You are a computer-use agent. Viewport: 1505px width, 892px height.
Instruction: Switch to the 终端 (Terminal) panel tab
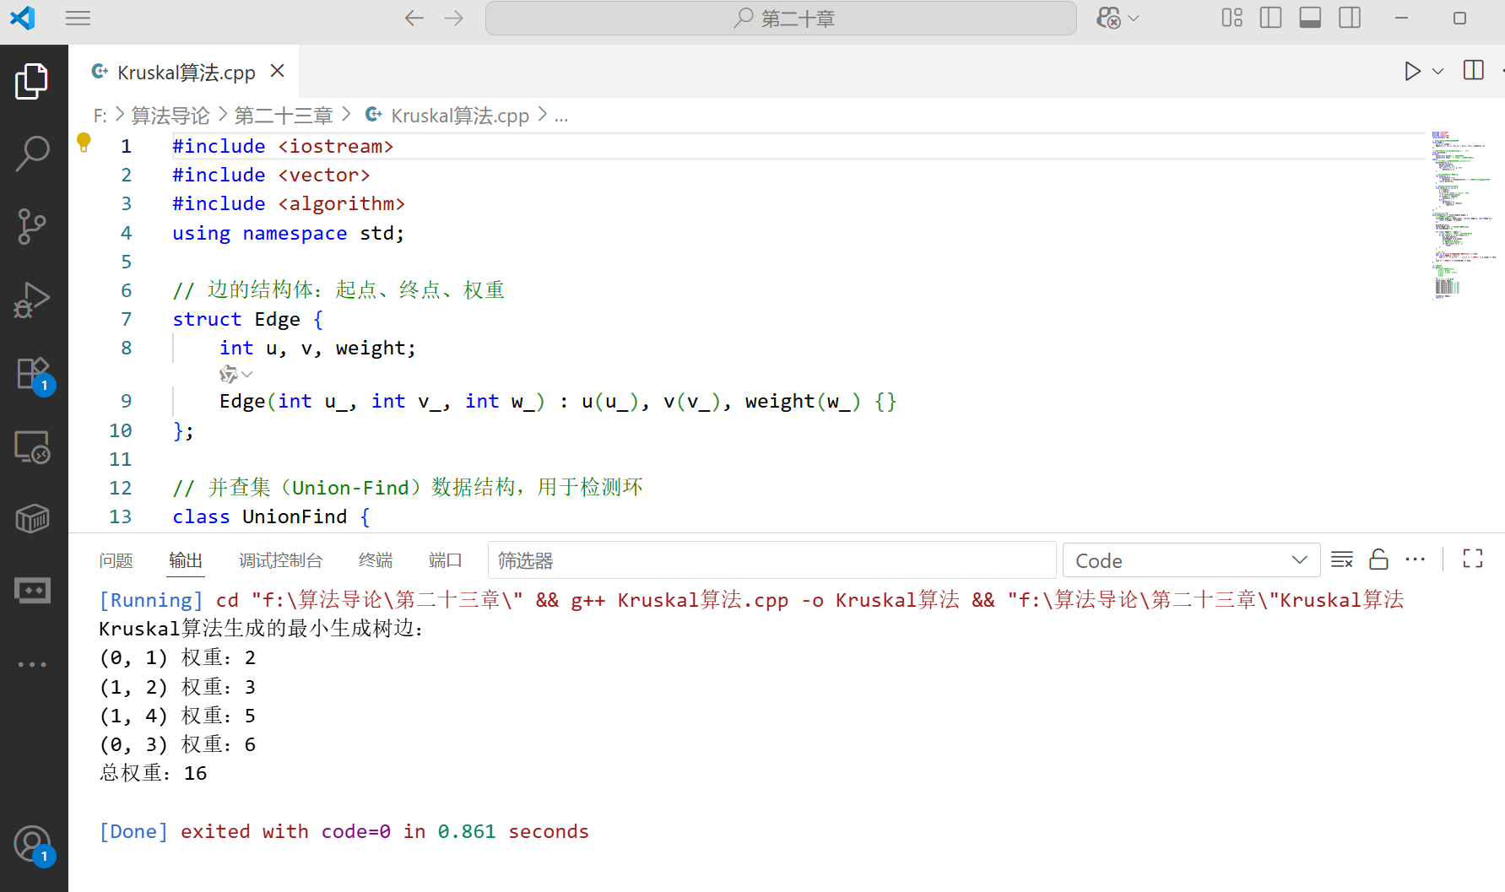pos(376,560)
